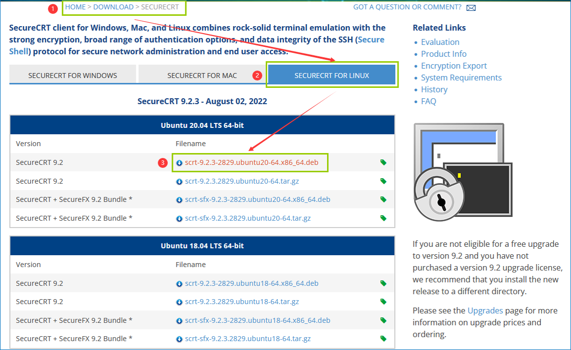Open the FAQ related link

coord(428,101)
